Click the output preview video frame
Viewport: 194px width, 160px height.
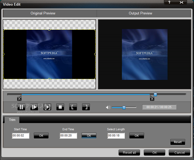click(x=145, y=54)
